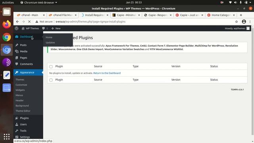Show all applications grid

point(7,137)
